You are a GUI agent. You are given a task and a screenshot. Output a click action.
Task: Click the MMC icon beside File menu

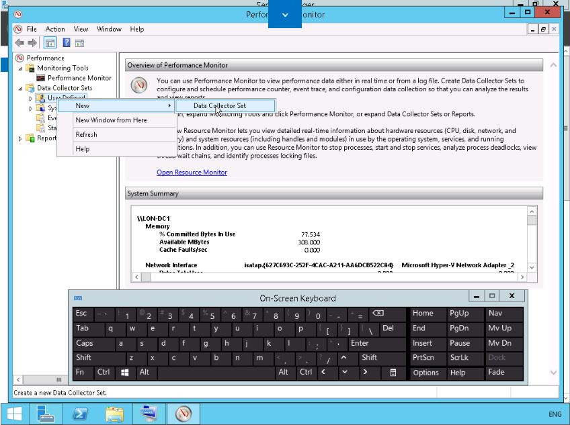17,29
